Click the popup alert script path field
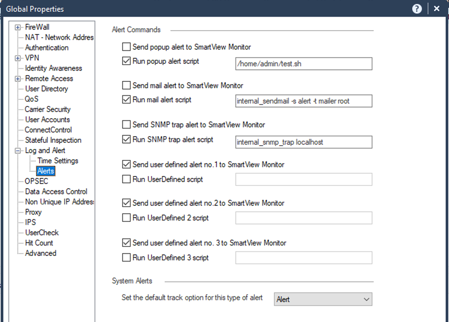 point(304,64)
